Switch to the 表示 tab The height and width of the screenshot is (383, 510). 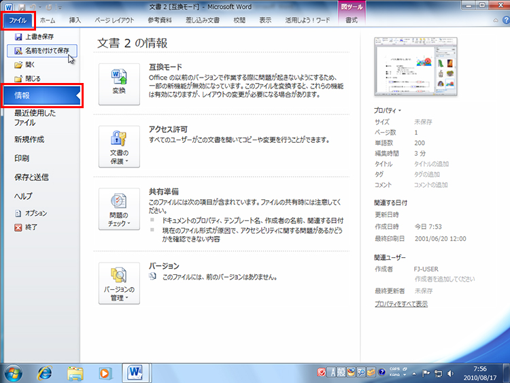point(265,20)
